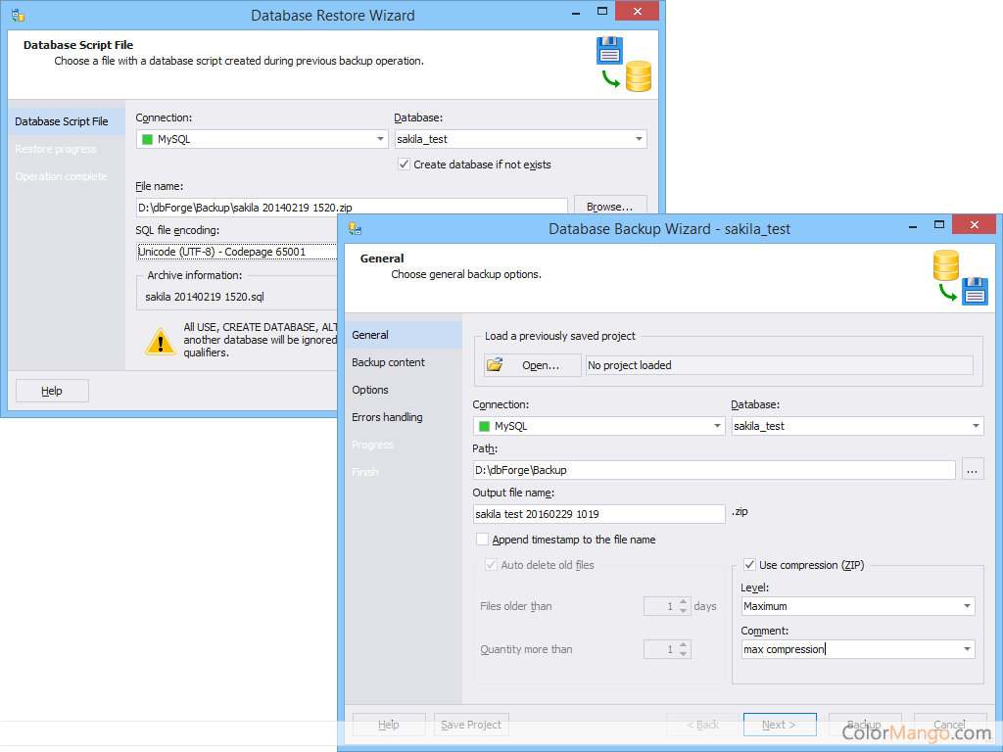Enable Append timestamp to the file name
1003x752 pixels.
coord(482,540)
